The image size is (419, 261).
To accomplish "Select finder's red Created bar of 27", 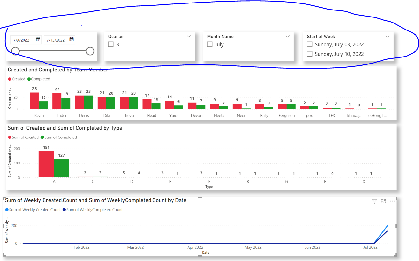I will tap(57, 101).
